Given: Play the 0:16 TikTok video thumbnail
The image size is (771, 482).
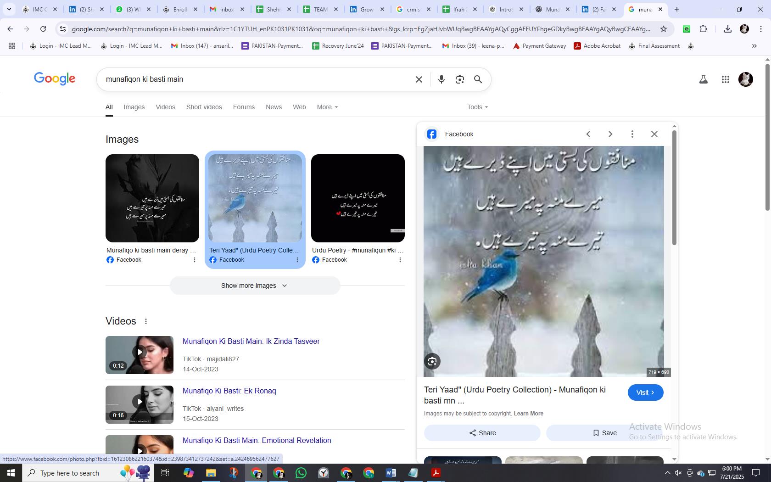Looking at the screenshot, I should click(x=140, y=404).
